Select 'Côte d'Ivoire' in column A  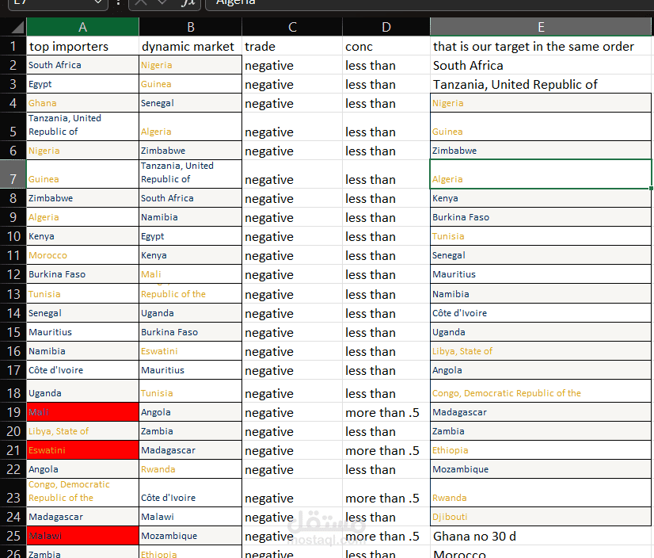tap(82, 370)
